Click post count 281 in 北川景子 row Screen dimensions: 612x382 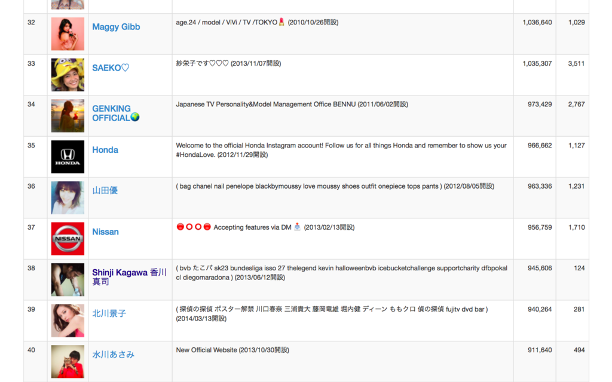tap(579, 309)
